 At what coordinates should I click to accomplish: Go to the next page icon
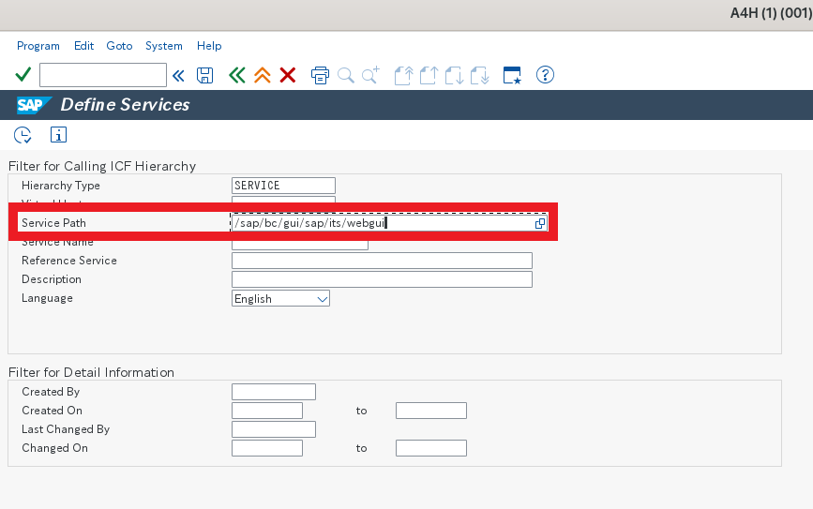pyautogui.click(x=454, y=75)
